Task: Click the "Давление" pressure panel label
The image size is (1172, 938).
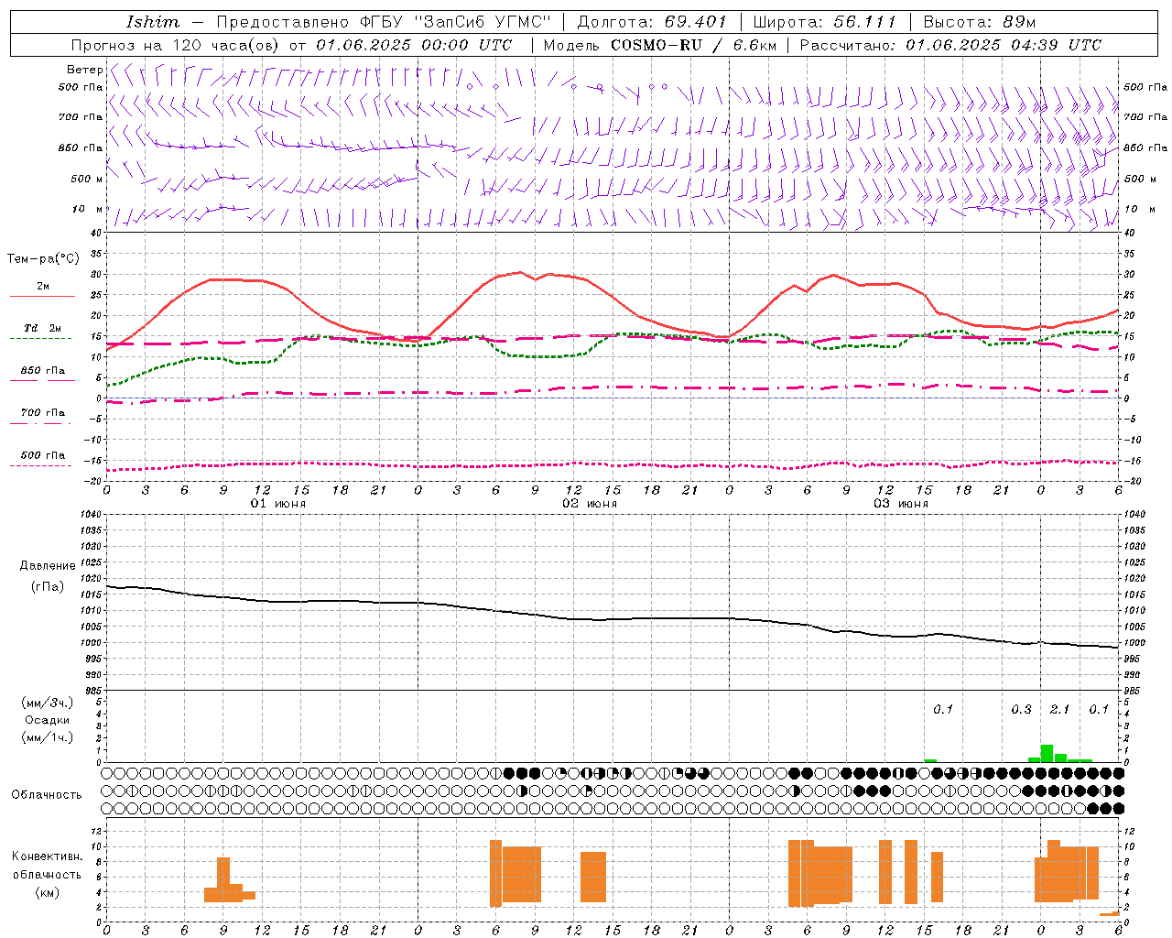Action: 48,566
